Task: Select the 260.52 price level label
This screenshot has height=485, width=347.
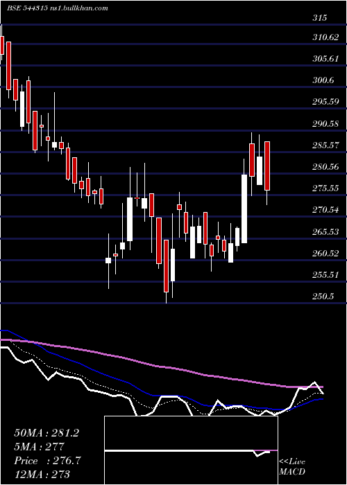Action: click(325, 254)
